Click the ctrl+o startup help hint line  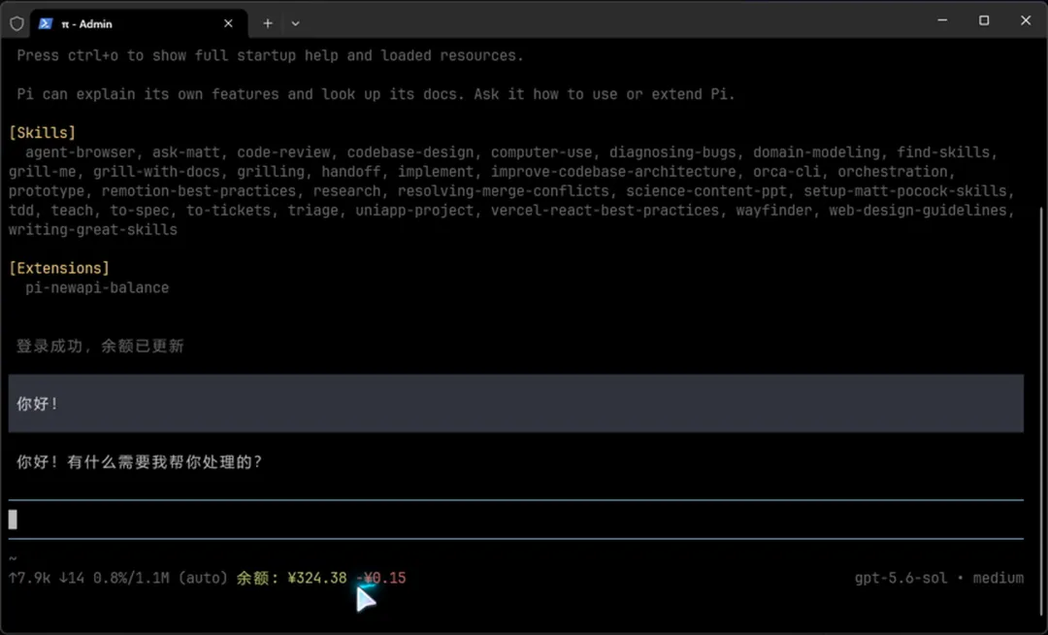270,55
